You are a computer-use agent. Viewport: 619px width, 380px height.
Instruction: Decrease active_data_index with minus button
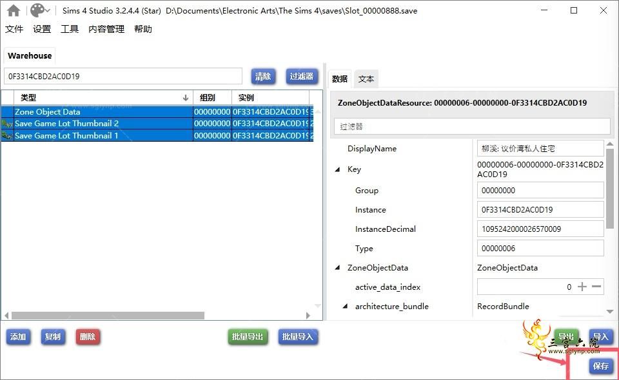coord(596,287)
